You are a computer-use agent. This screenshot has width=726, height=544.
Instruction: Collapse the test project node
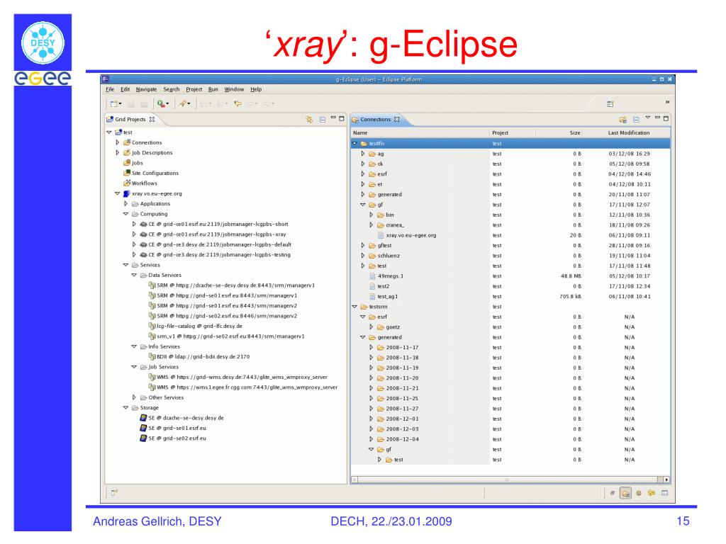click(109, 132)
